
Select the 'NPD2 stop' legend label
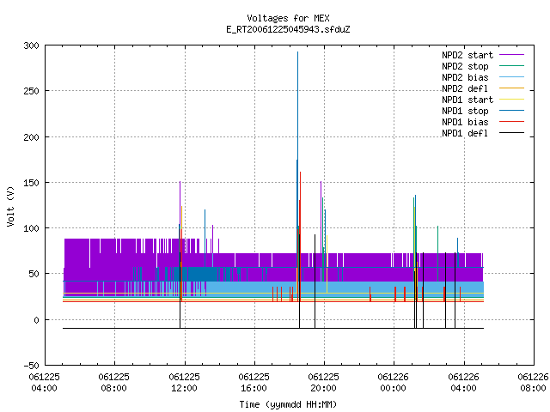(465, 66)
